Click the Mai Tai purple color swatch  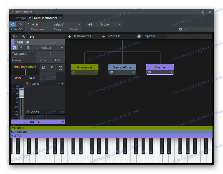(x=13, y=42)
